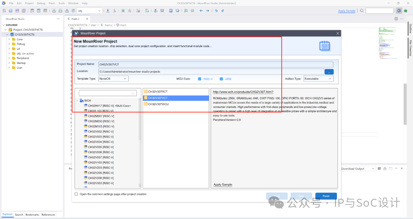Click the Navigate Forward arrow
The image size is (413, 219).
click(x=208, y=11)
